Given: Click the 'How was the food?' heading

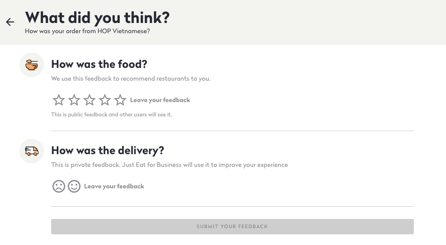Looking at the screenshot, I should 99,64.
